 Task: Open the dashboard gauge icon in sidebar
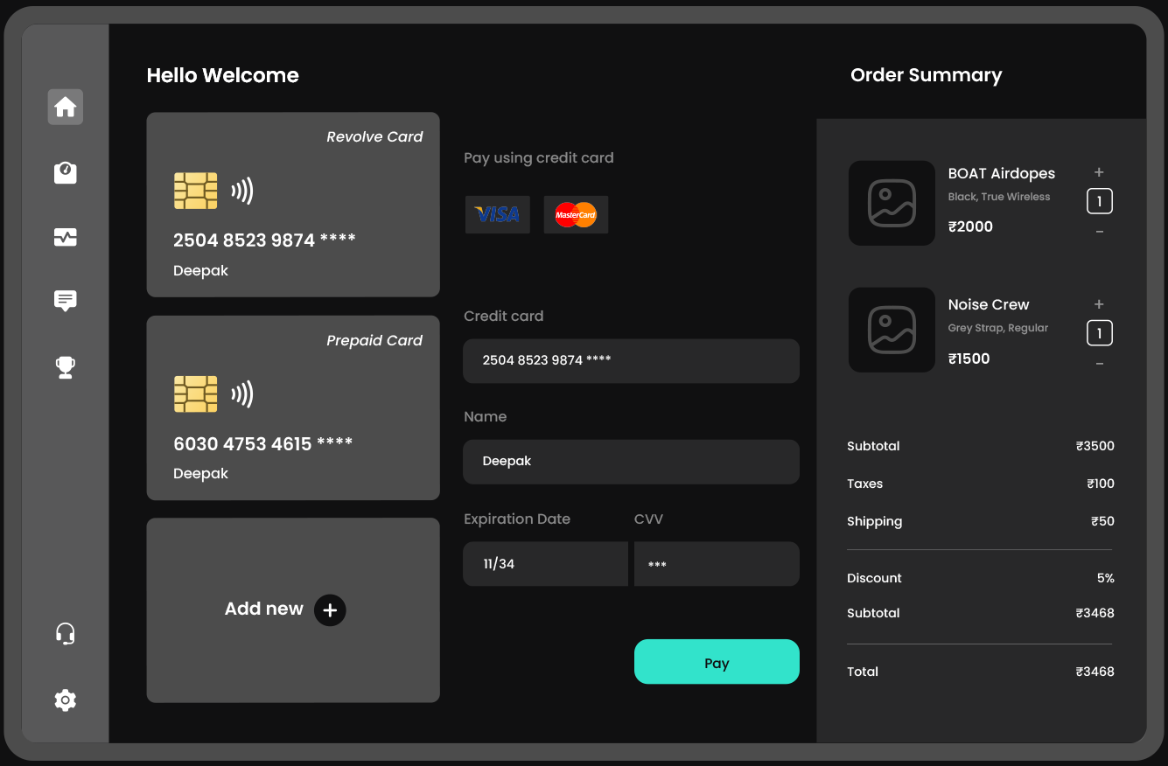pyautogui.click(x=66, y=172)
